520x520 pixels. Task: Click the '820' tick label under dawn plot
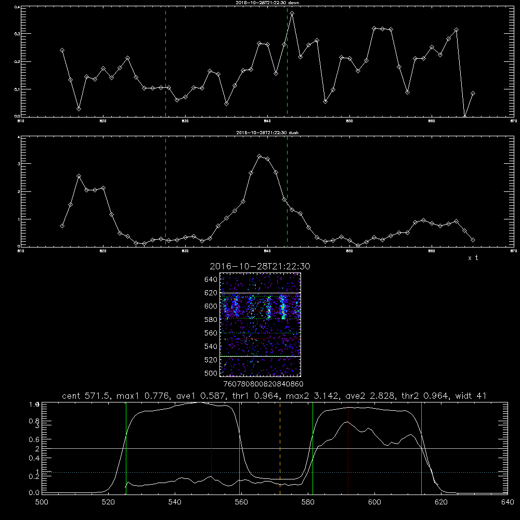[x=103, y=121]
